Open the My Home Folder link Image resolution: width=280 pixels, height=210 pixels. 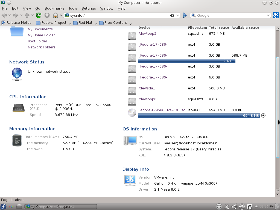42,35
